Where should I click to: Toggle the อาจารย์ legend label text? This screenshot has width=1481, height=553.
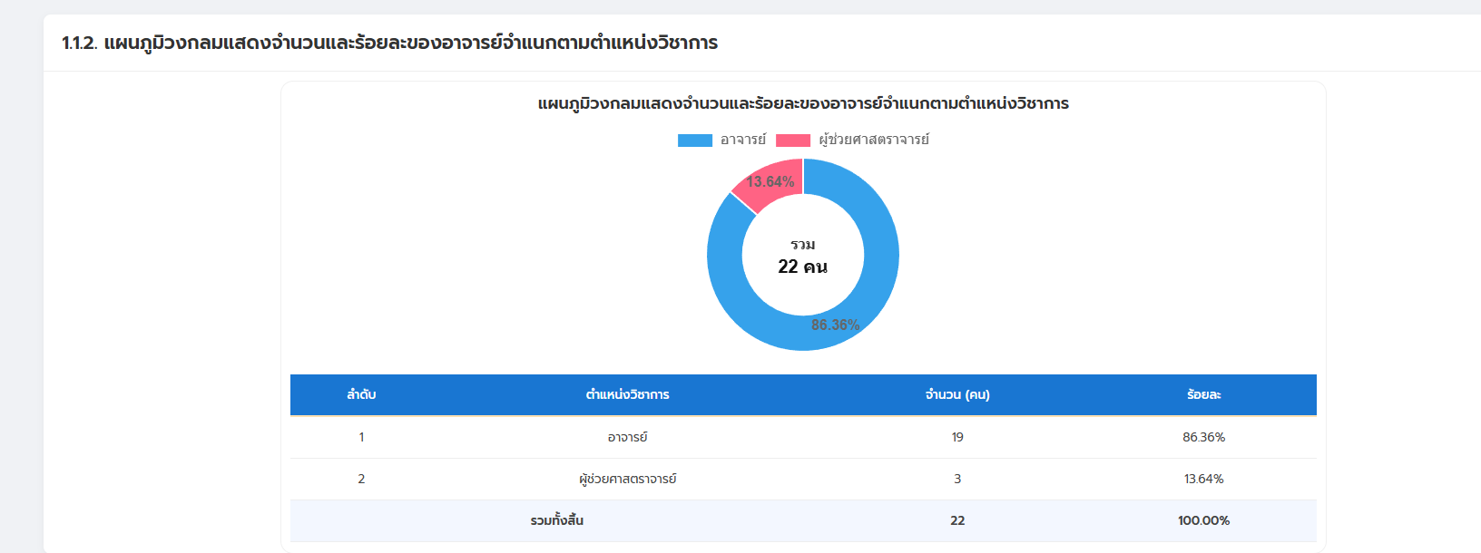pyautogui.click(x=743, y=140)
